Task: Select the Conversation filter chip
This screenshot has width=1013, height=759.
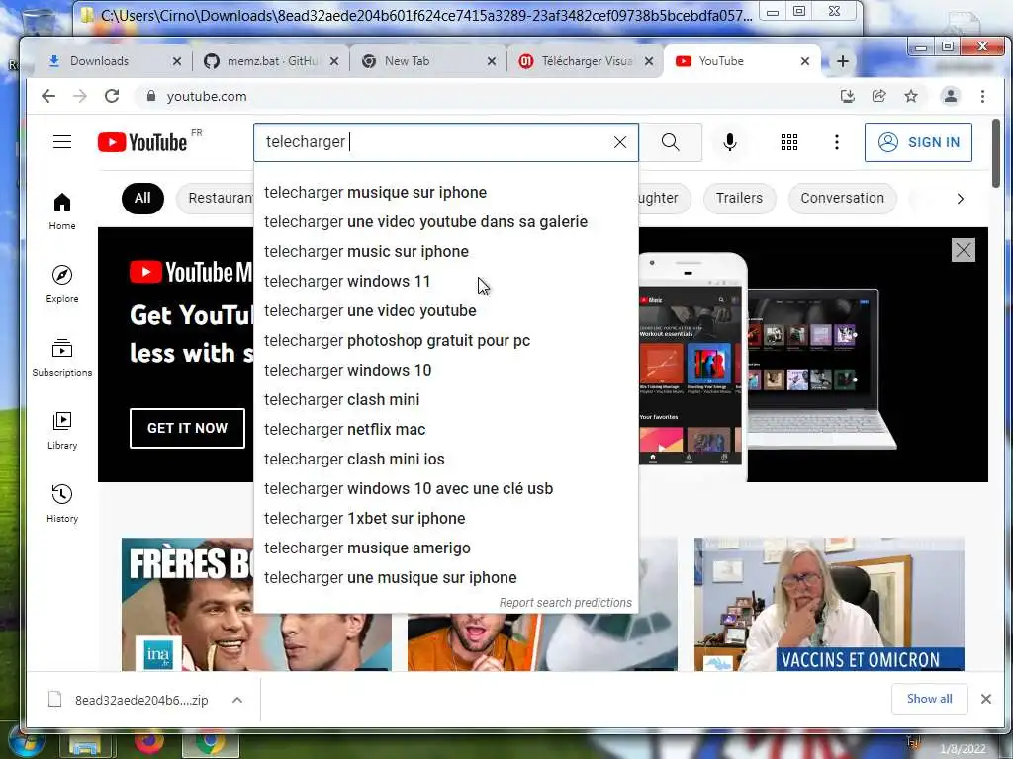Action: click(843, 198)
